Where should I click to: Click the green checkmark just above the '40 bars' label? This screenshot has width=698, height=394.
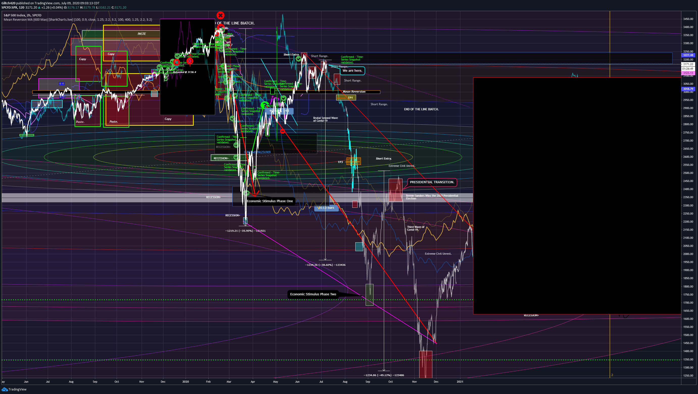(x=283, y=98)
